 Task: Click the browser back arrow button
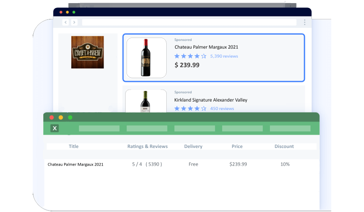pyautogui.click(x=66, y=22)
